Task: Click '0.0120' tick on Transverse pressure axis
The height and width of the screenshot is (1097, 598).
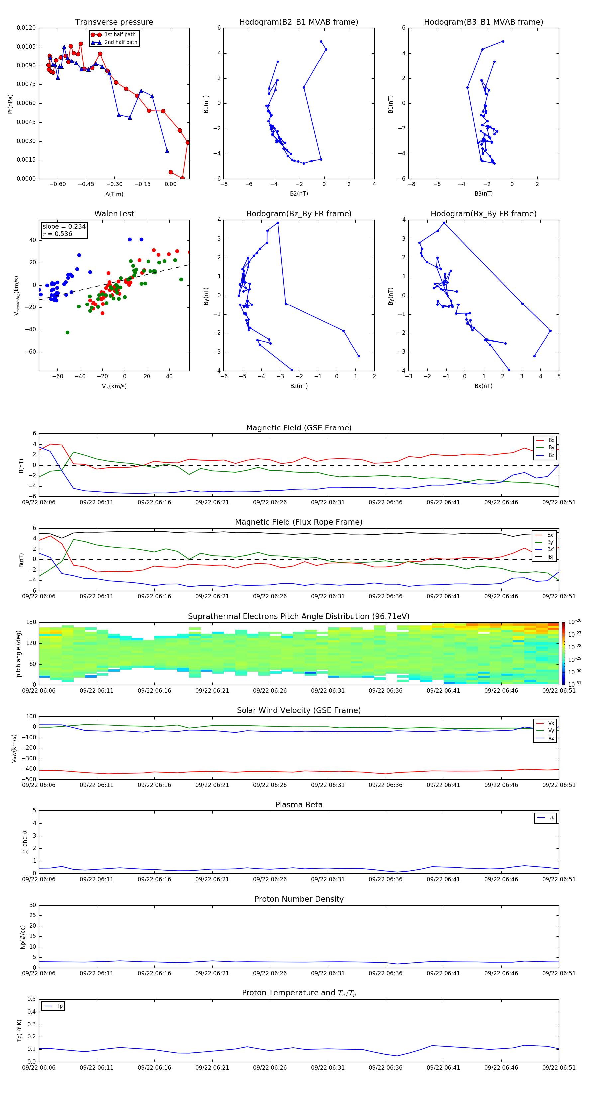Action: 26,28
